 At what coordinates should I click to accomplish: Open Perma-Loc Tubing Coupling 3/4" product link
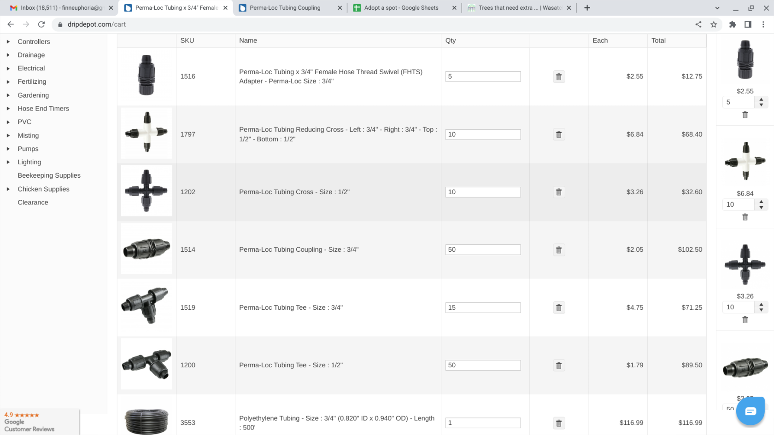(299, 249)
